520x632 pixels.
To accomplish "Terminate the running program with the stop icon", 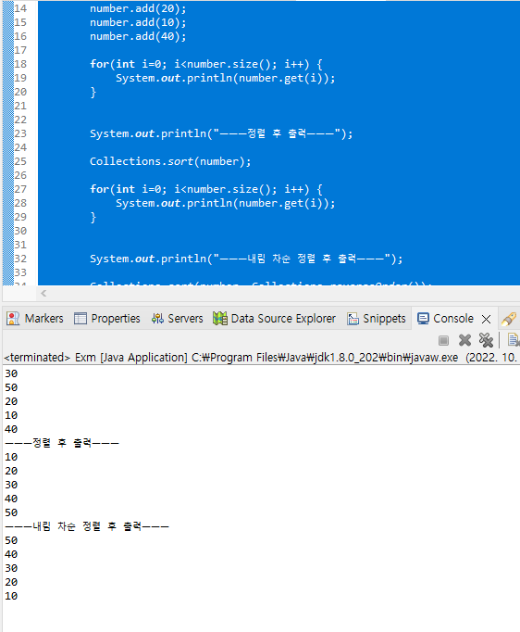I will pyautogui.click(x=443, y=341).
